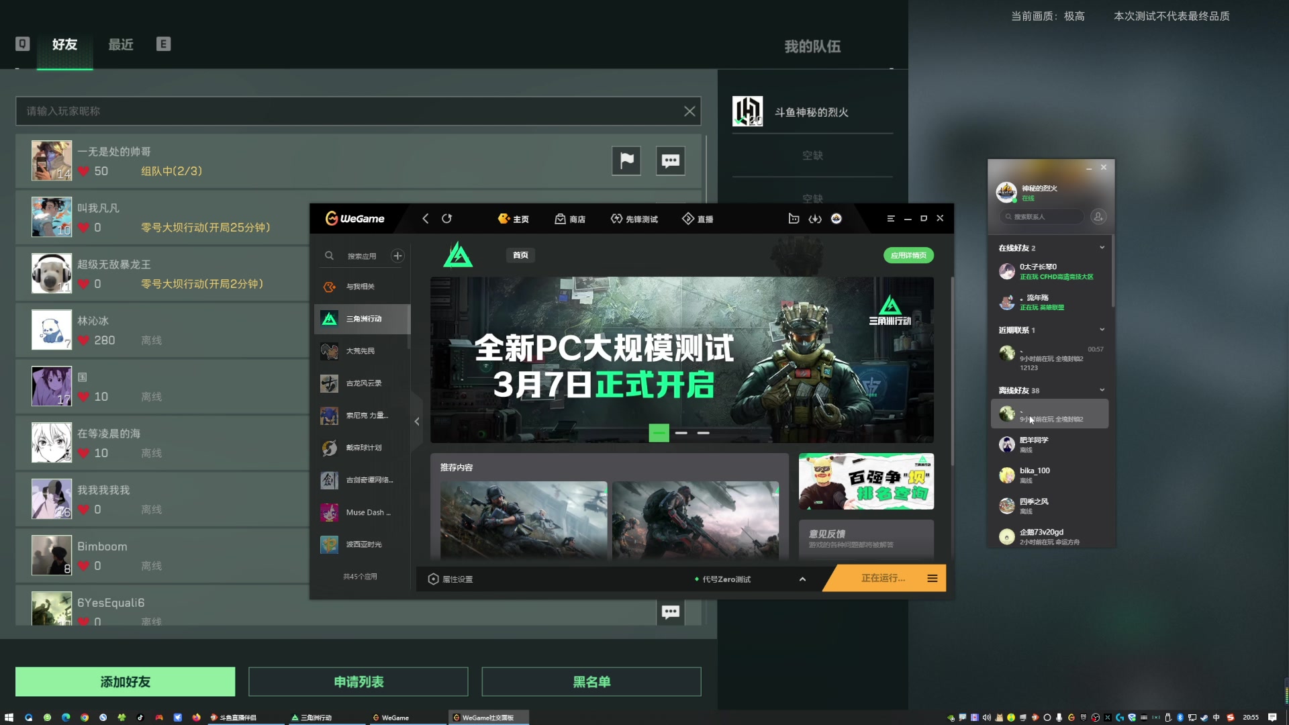Open 百强争坝 ranking query banner

(866, 481)
